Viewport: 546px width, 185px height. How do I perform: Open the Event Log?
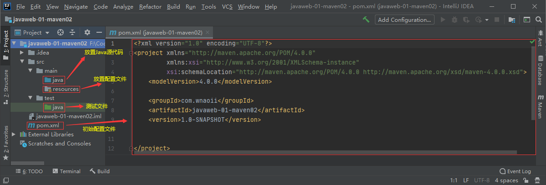[x=515, y=171]
